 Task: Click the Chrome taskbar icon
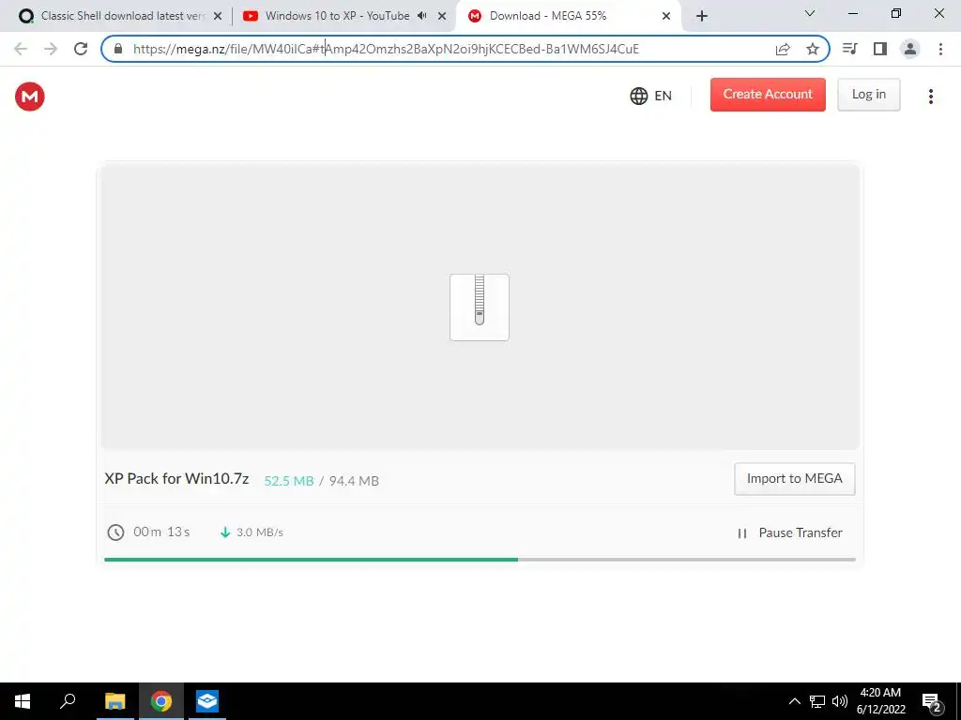pyautogui.click(x=161, y=701)
